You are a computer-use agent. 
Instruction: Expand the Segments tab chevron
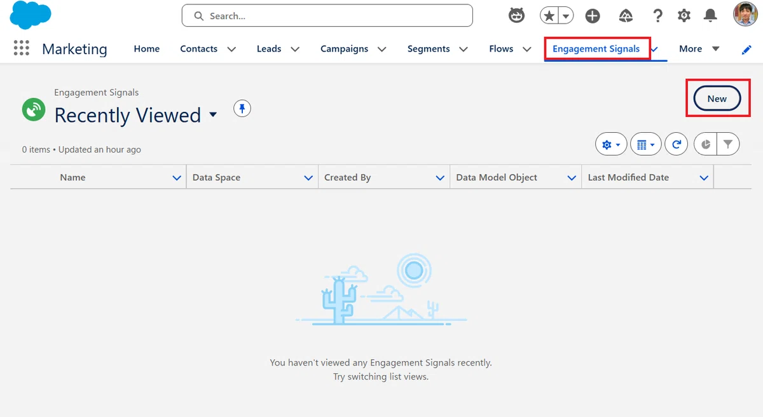coord(464,50)
